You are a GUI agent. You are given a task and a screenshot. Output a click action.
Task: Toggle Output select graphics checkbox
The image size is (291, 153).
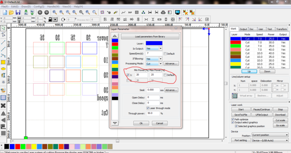tap(233, 122)
